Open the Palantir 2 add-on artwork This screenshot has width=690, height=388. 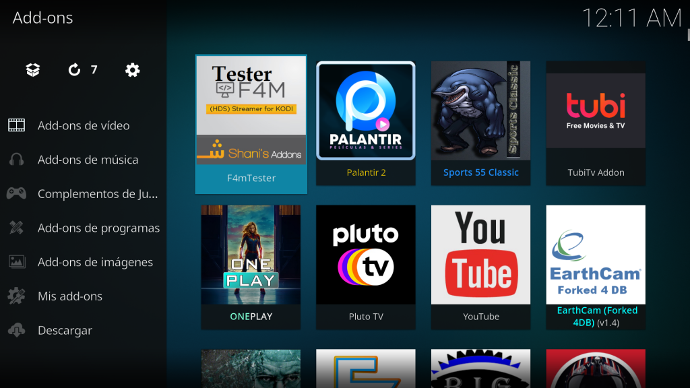click(x=366, y=110)
